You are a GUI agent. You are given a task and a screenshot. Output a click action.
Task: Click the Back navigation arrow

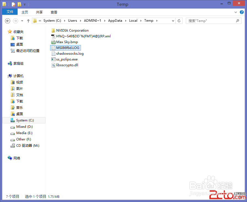tap(7, 21)
